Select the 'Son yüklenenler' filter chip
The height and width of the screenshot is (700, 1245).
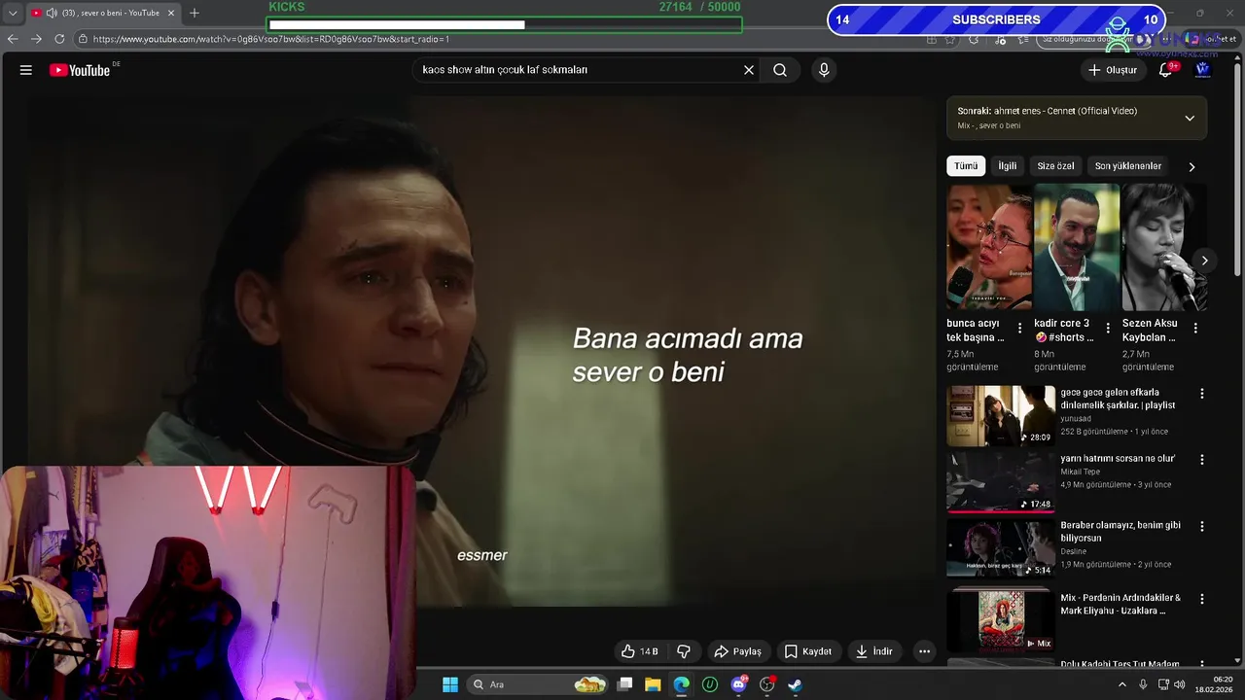point(1128,166)
